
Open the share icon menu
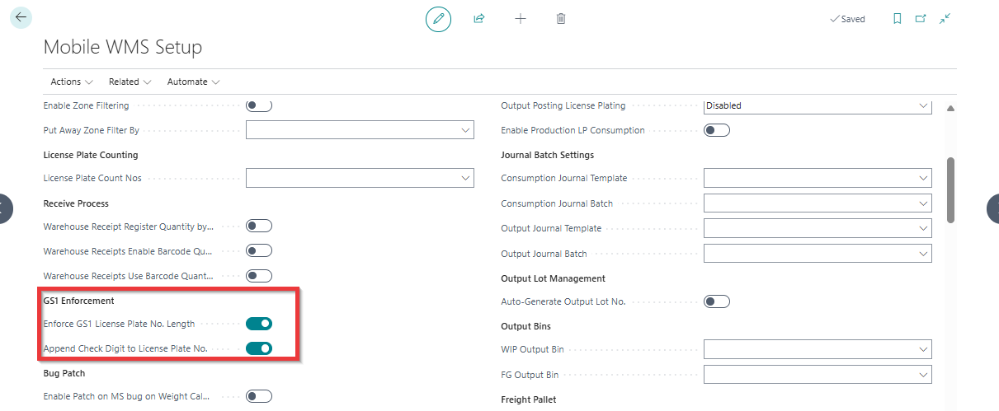point(478,18)
